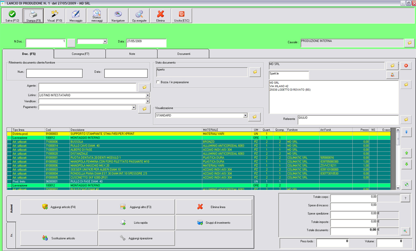Expand the dropdown next to N.Doc.
Image resolution: width=416 pixels, height=251 pixels.
(x=105, y=41)
